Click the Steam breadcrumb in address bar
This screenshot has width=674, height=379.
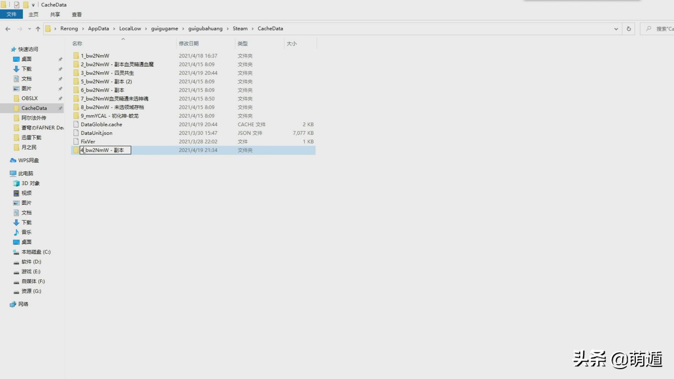(240, 29)
